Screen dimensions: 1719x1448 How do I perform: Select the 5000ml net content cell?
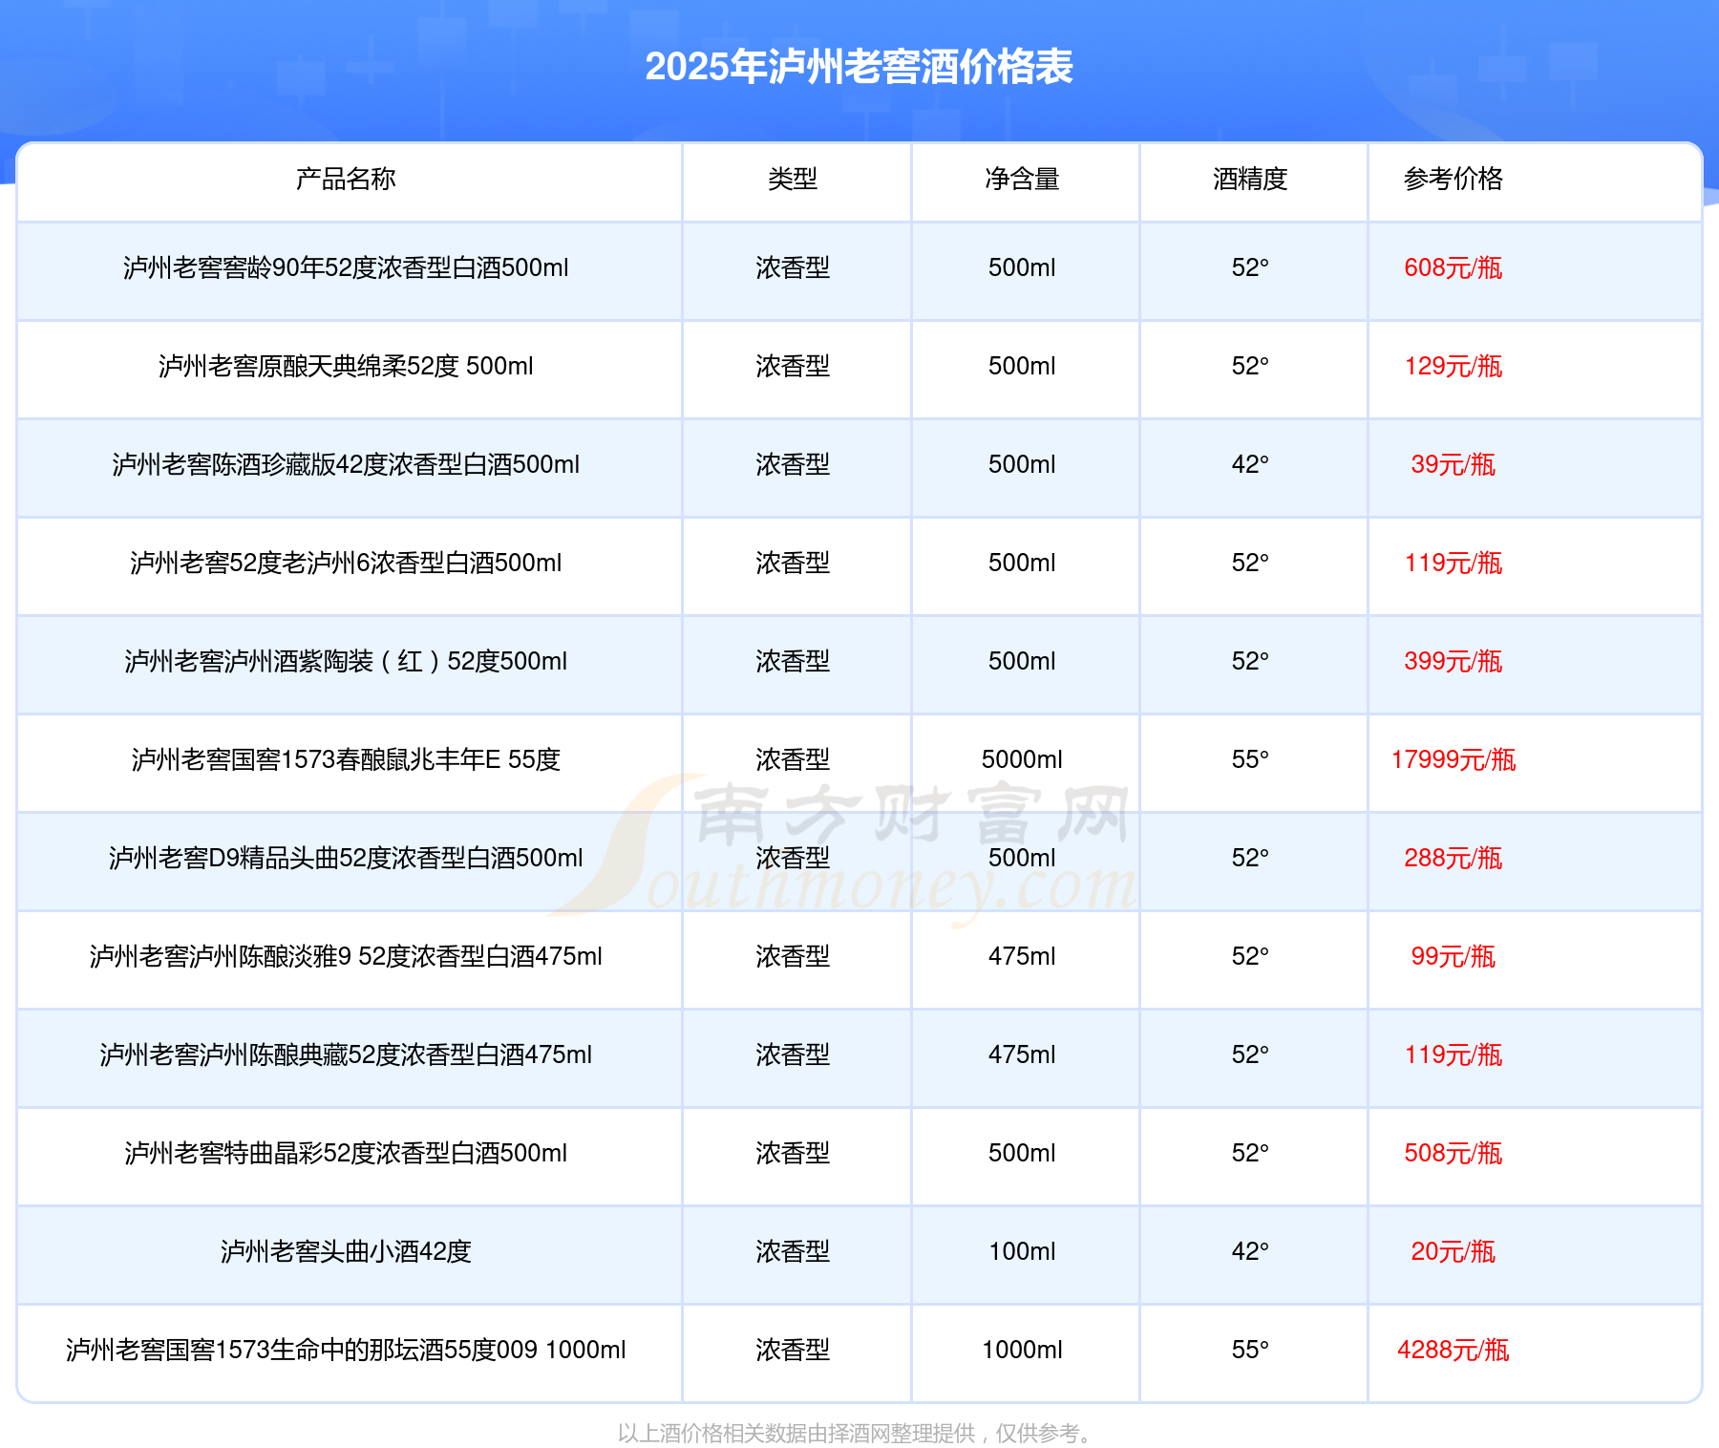pos(1022,759)
